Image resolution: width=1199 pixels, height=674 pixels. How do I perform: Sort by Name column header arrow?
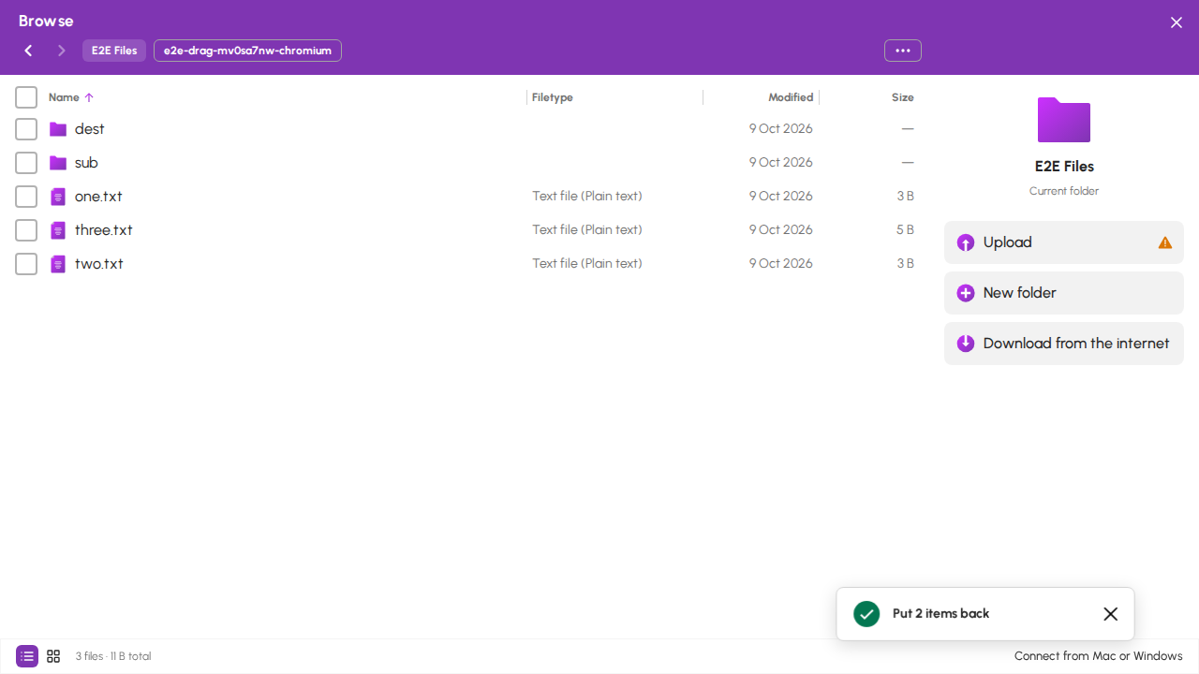click(x=89, y=97)
